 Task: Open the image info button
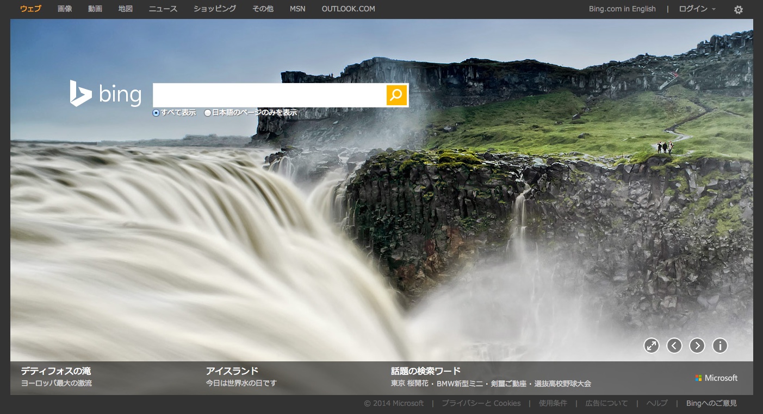(720, 346)
